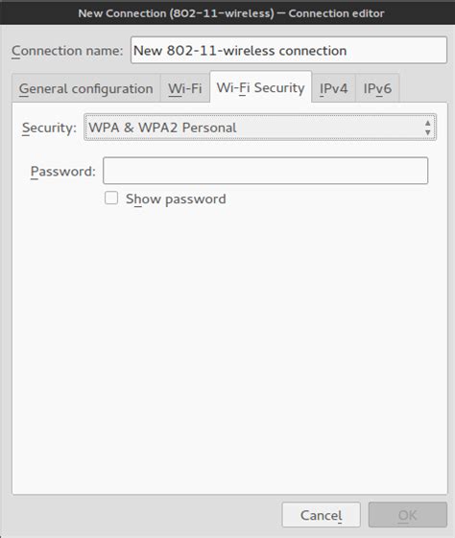Viewport: 455px width, 538px height.
Task: Click the Security dropdown down arrow
Action: (427, 132)
